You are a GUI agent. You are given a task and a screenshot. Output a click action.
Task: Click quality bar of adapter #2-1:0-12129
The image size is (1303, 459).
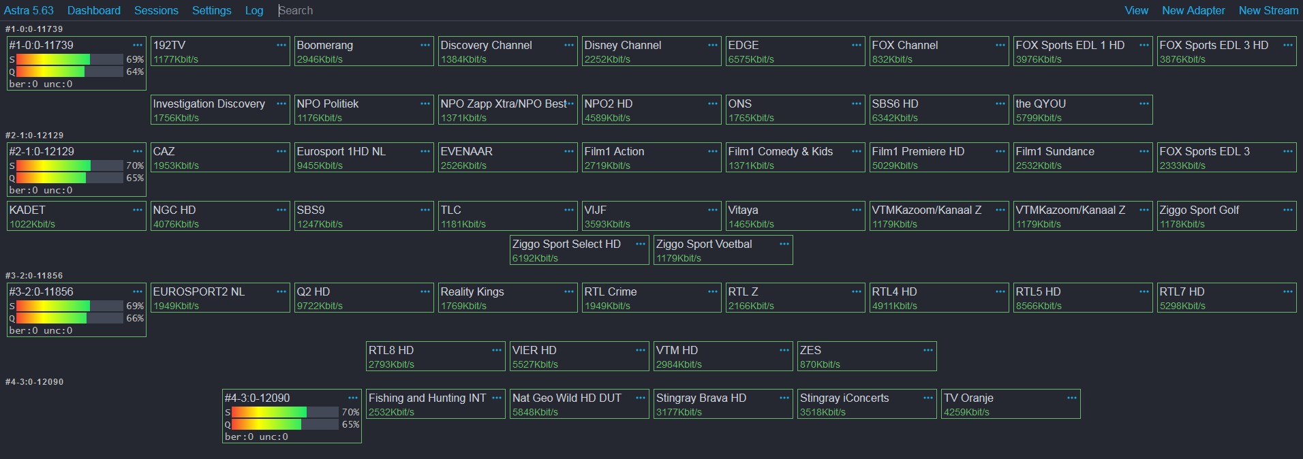click(x=70, y=178)
